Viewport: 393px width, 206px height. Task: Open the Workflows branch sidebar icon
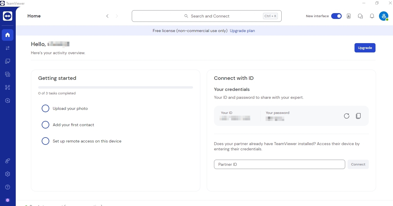pos(8,87)
